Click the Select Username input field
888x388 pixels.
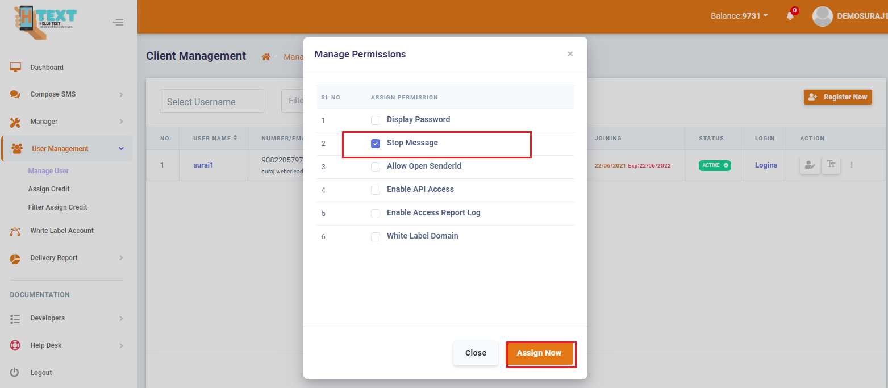click(211, 102)
